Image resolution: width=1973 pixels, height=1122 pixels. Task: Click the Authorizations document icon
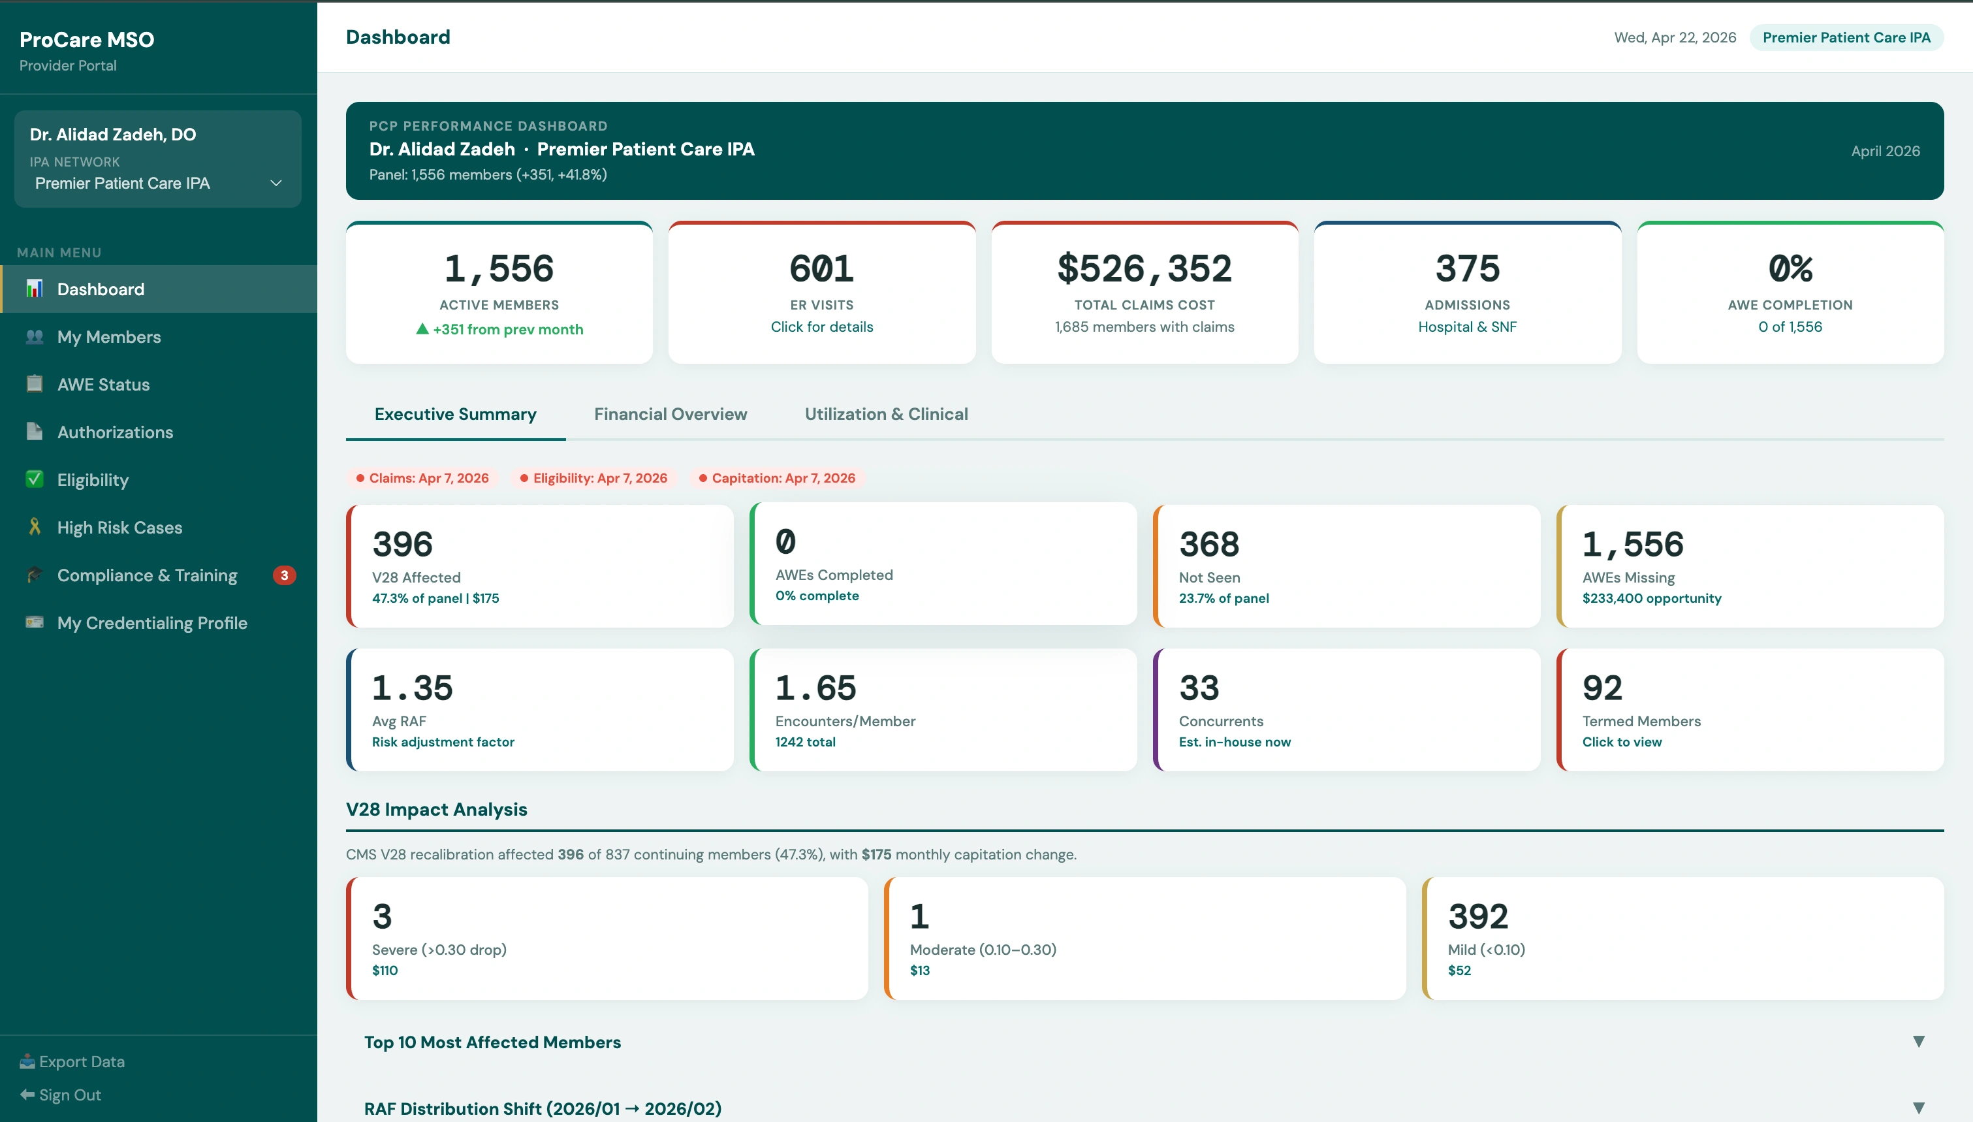(x=35, y=432)
